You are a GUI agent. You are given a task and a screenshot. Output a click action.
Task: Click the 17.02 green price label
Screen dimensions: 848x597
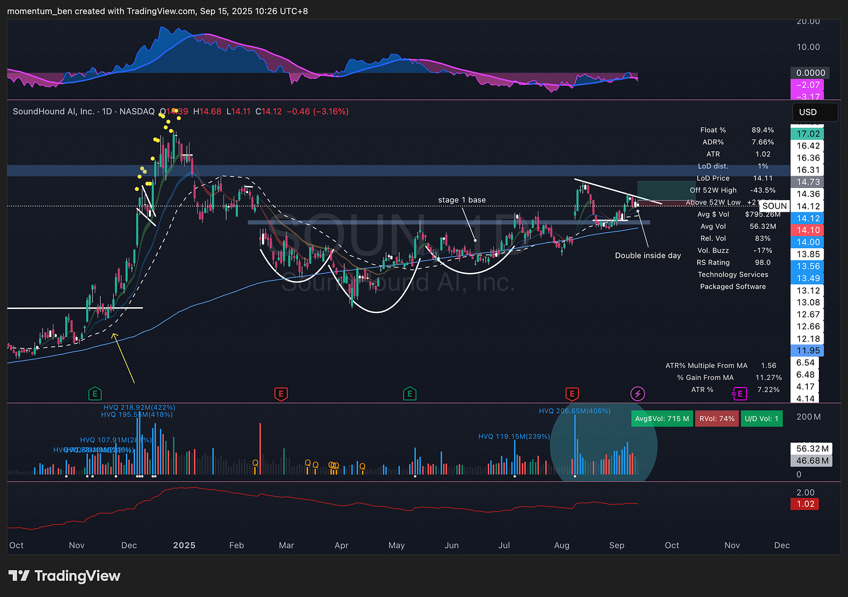(x=807, y=134)
